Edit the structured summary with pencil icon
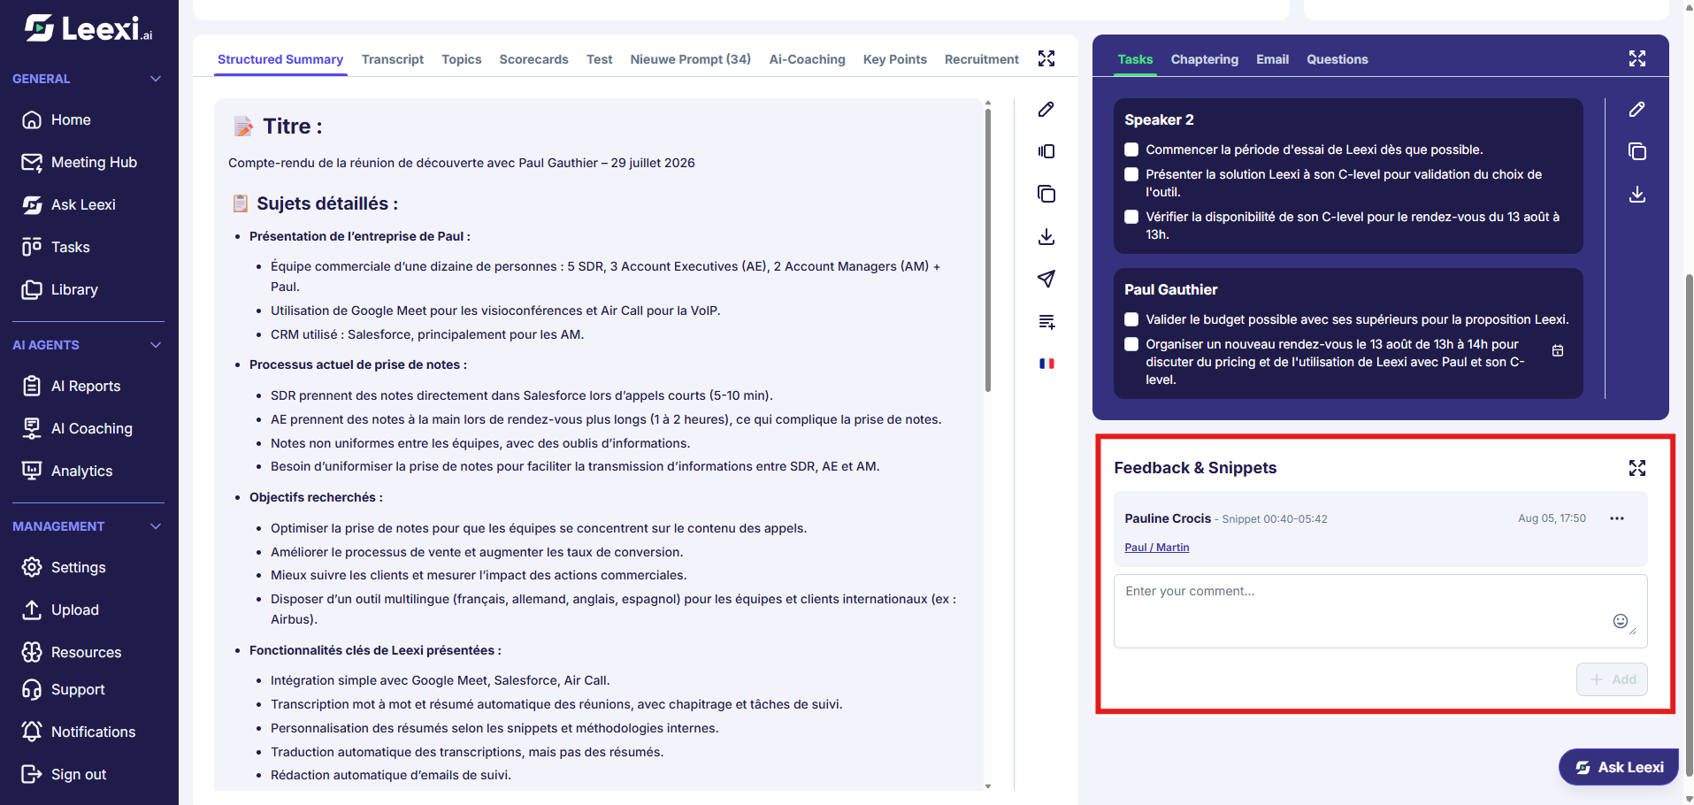This screenshot has width=1694, height=805. pyautogui.click(x=1046, y=109)
